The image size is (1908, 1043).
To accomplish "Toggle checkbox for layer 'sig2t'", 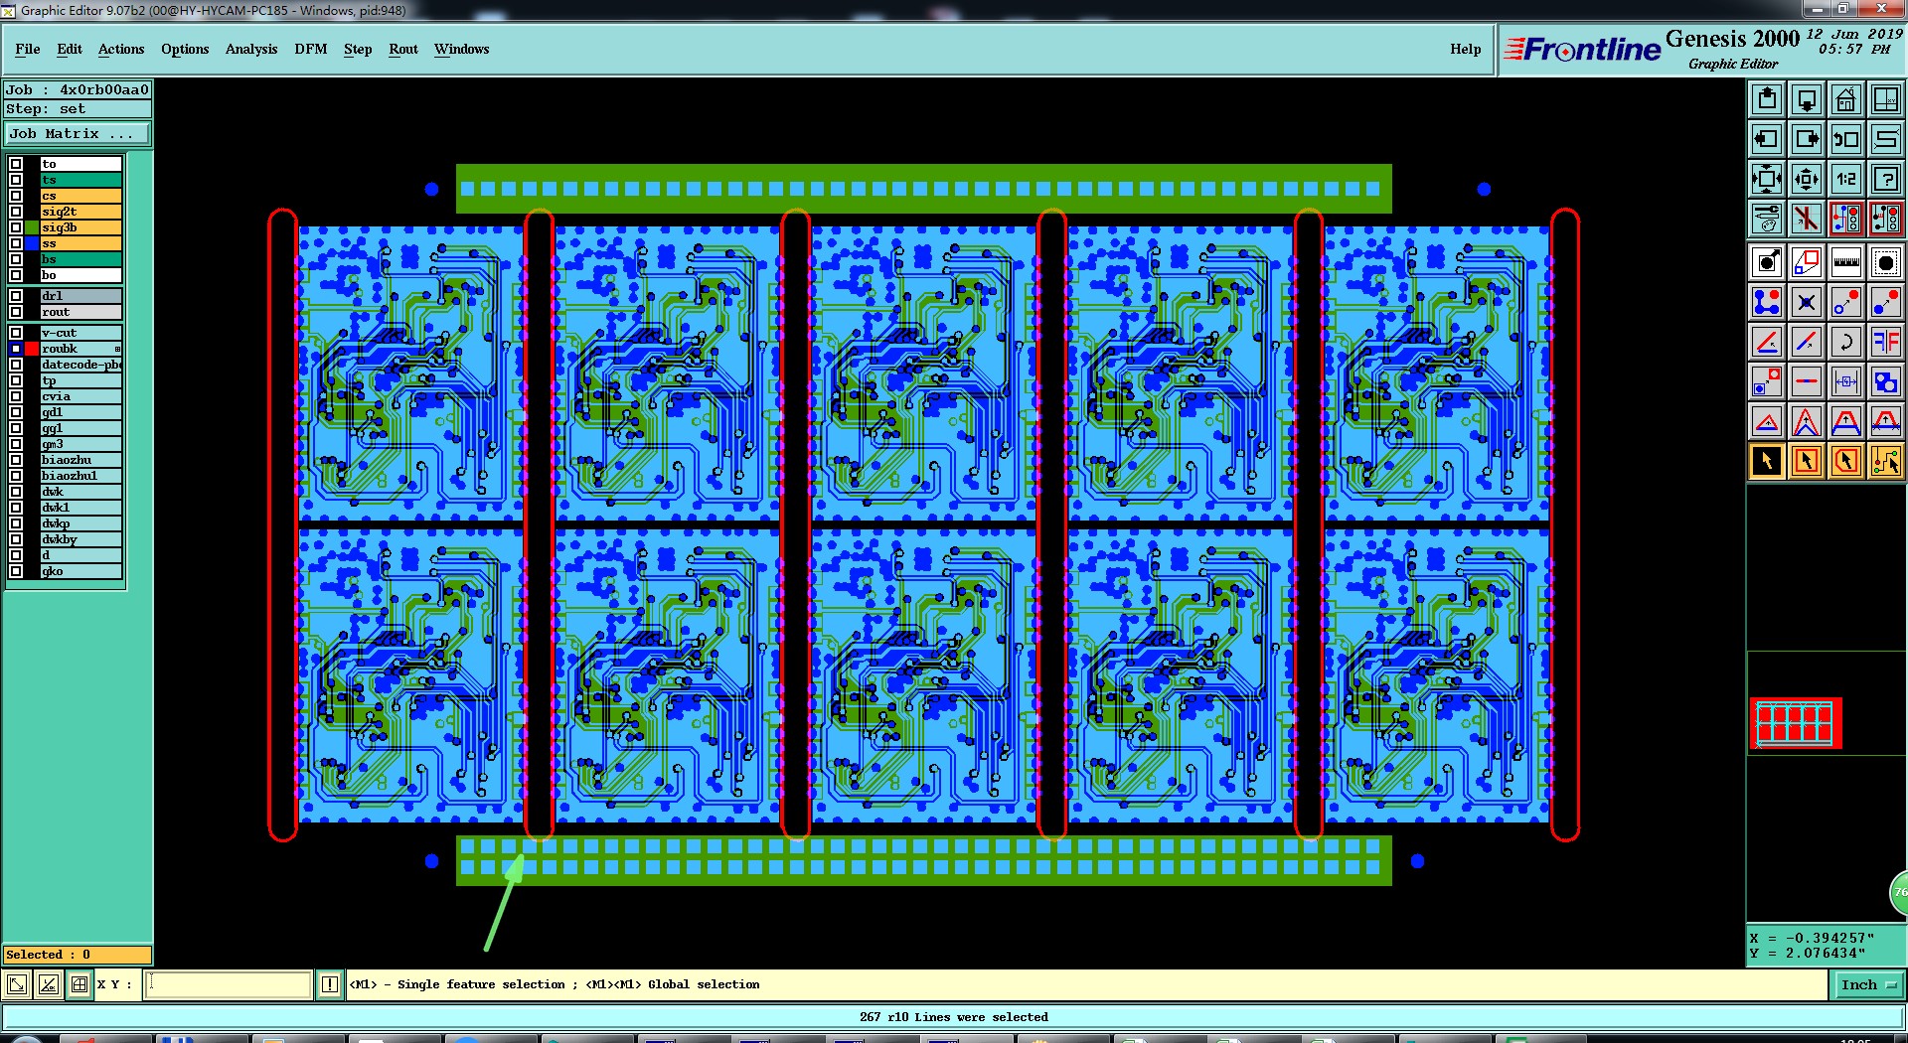I will 16,212.
